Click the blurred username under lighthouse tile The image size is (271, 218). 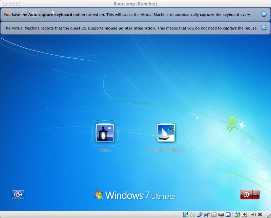[104, 150]
